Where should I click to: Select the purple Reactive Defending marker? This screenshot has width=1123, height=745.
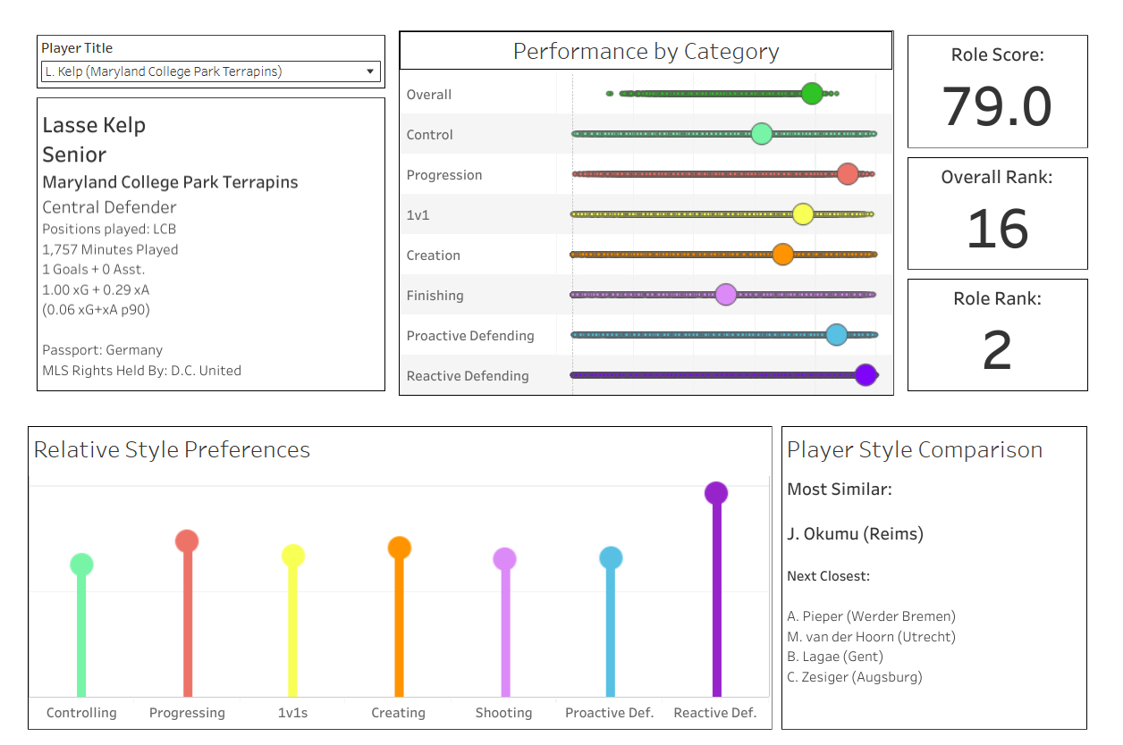point(865,375)
